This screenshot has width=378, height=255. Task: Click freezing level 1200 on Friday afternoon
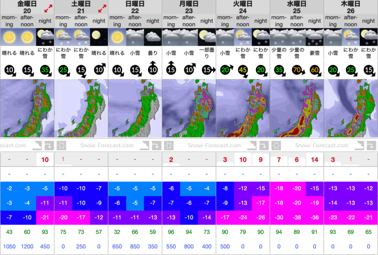tap(27, 247)
